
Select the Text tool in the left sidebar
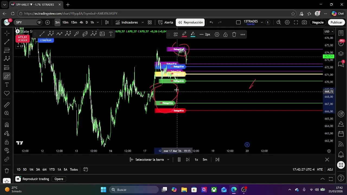click(x=7, y=85)
